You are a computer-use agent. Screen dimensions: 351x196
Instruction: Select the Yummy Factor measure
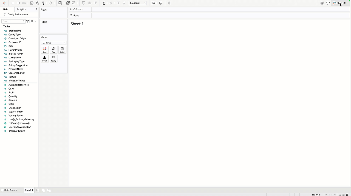pos(16,115)
